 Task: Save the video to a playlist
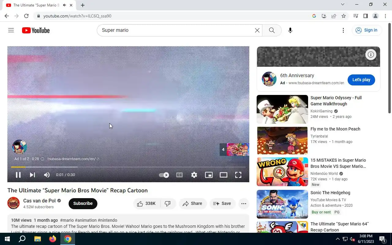pyautogui.click(x=222, y=204)
